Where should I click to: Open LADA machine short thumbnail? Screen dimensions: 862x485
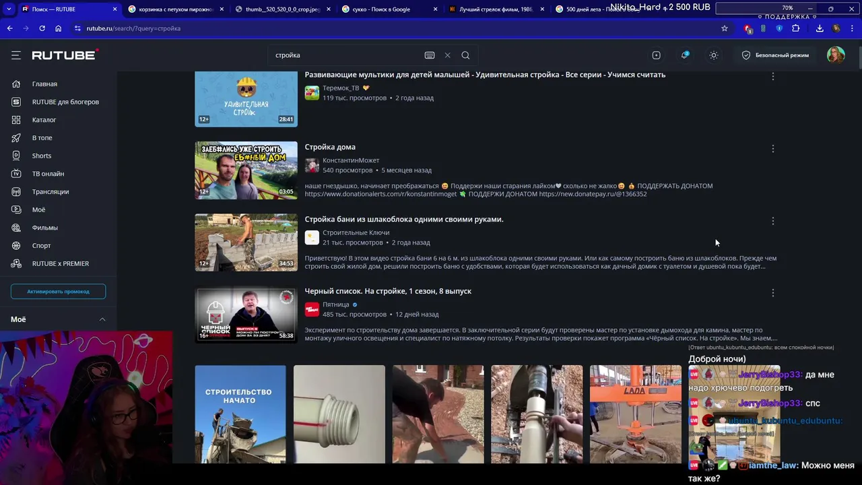coord(636,414)
